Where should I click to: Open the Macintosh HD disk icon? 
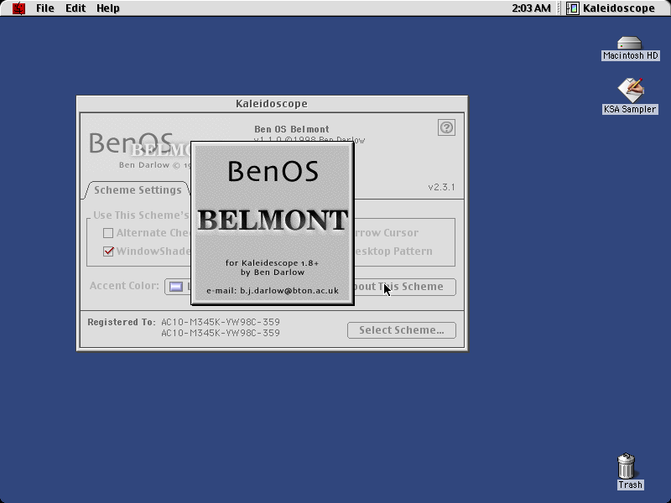(630, 44)
